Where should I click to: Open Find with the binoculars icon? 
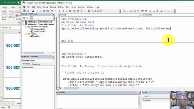48,11
